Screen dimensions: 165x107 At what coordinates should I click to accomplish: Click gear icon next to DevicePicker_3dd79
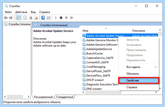coord(84,71)
